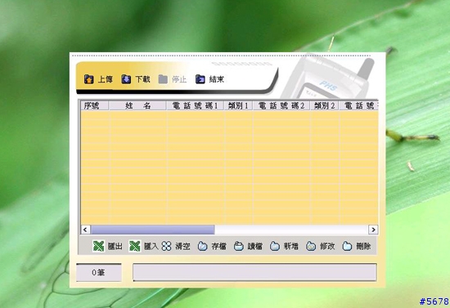Screen dimensions: 450x308
Task: Click the 匯入 import Excel icon
Action: click(x=135, y=246)
